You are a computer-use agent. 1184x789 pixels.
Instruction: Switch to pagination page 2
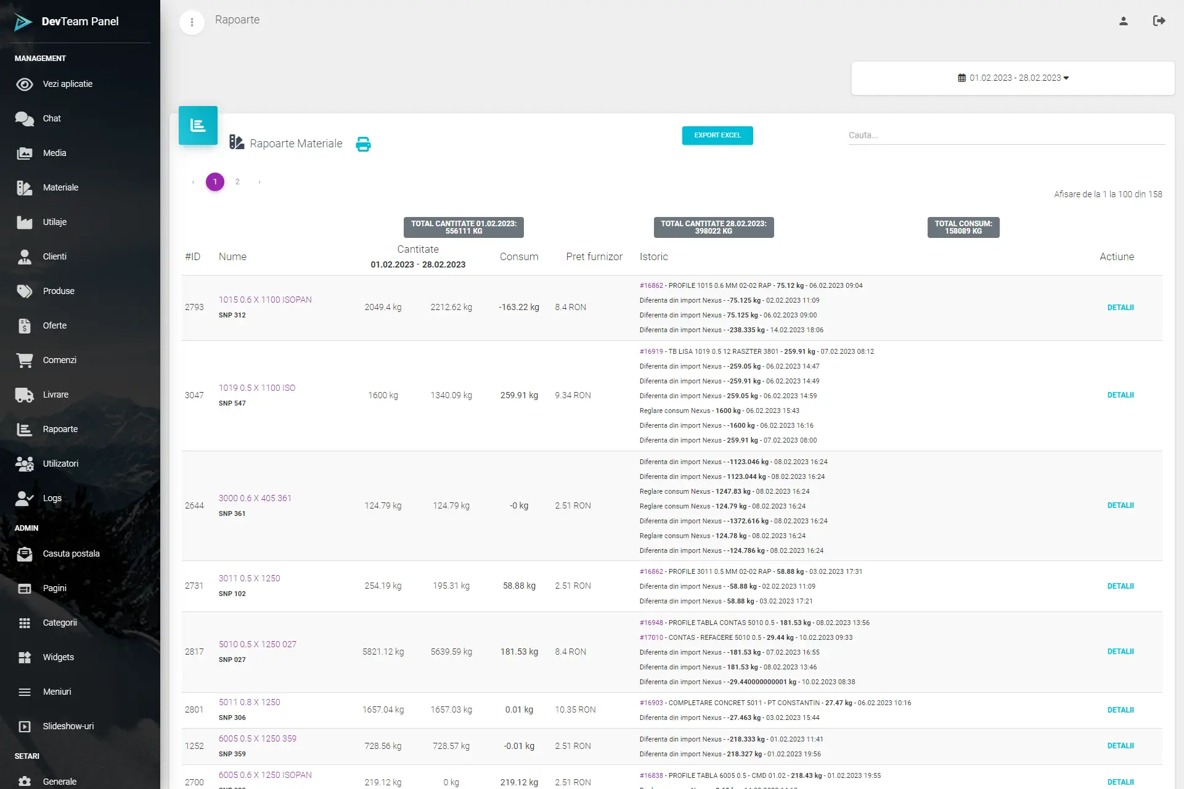[x=237, y=182]
